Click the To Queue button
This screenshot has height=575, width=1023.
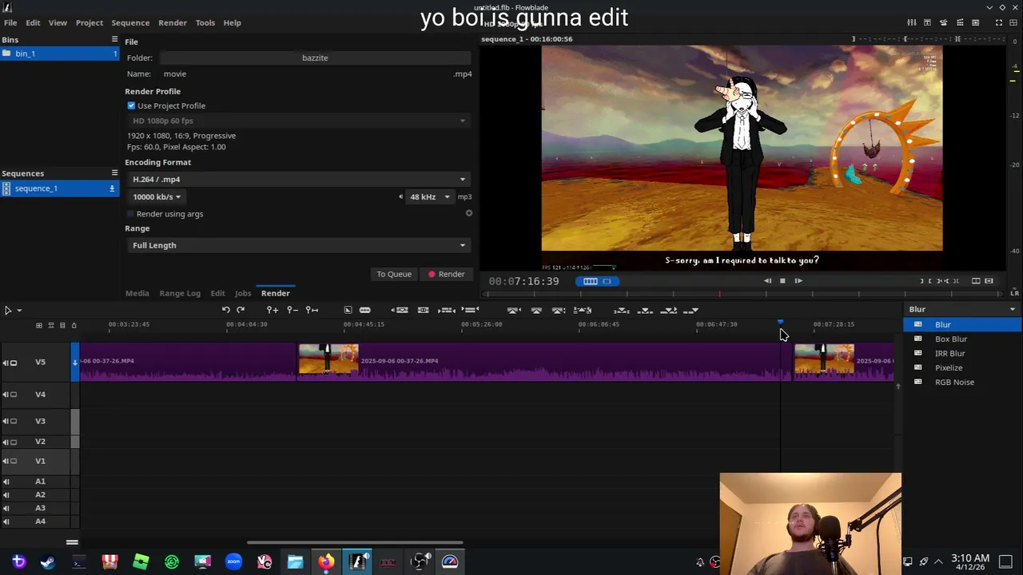point(394,274)
